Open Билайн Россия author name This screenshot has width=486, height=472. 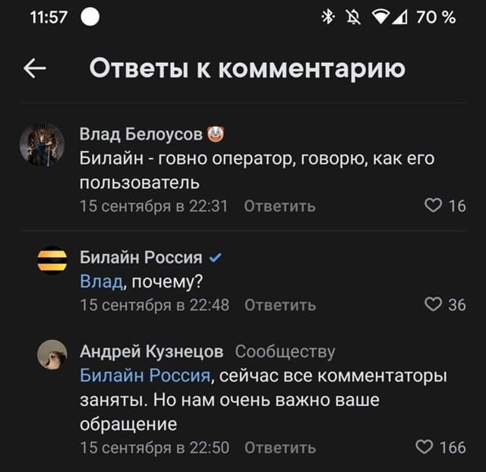click(x=141, y=258)
